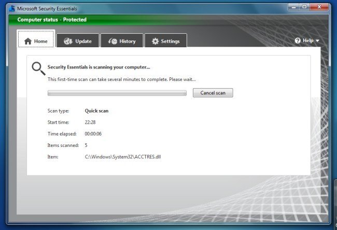Click the Security Essentials title bar icon

tap(12, 9)
